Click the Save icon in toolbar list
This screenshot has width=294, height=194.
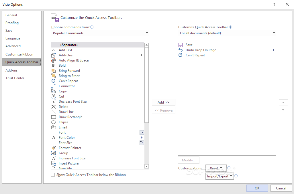coord(180,45)
